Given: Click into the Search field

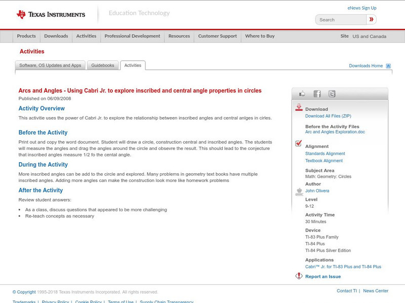Looking at the screenshot, I should [341, 20].
